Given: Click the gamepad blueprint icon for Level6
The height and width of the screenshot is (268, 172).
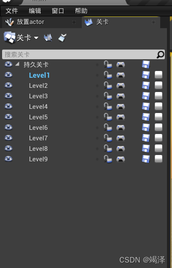Looking at the screenshot, I should point(121,128).
